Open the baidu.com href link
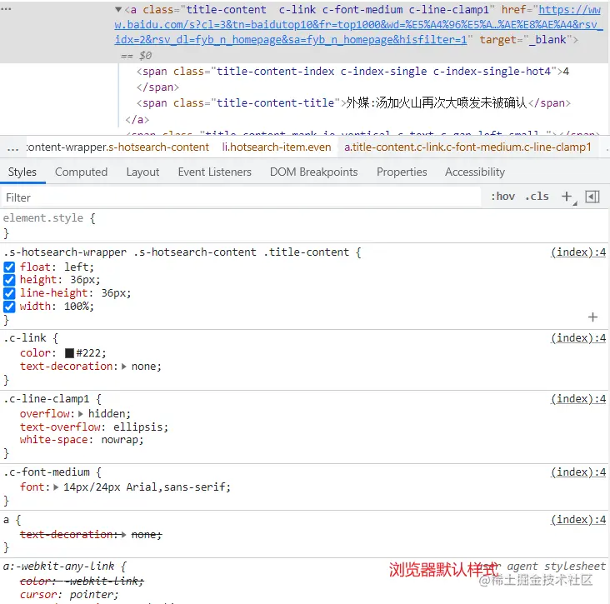610x604 pixels. pos(357,24)
